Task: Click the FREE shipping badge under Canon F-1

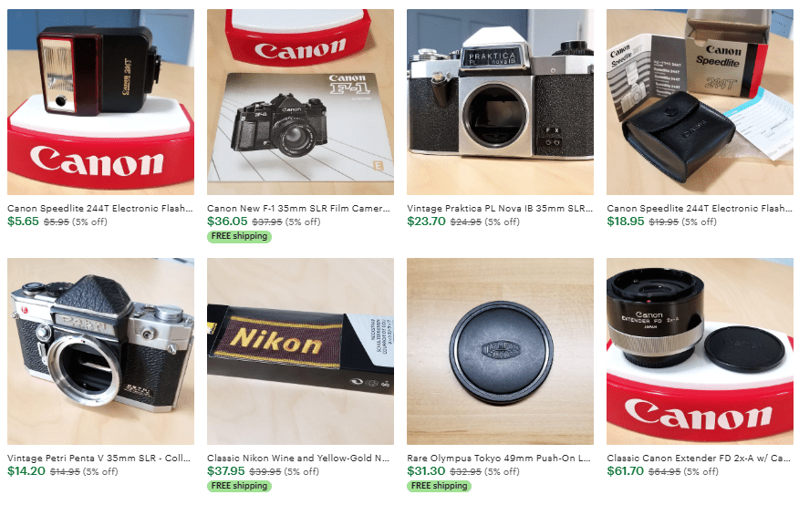Action: [239, 236]
